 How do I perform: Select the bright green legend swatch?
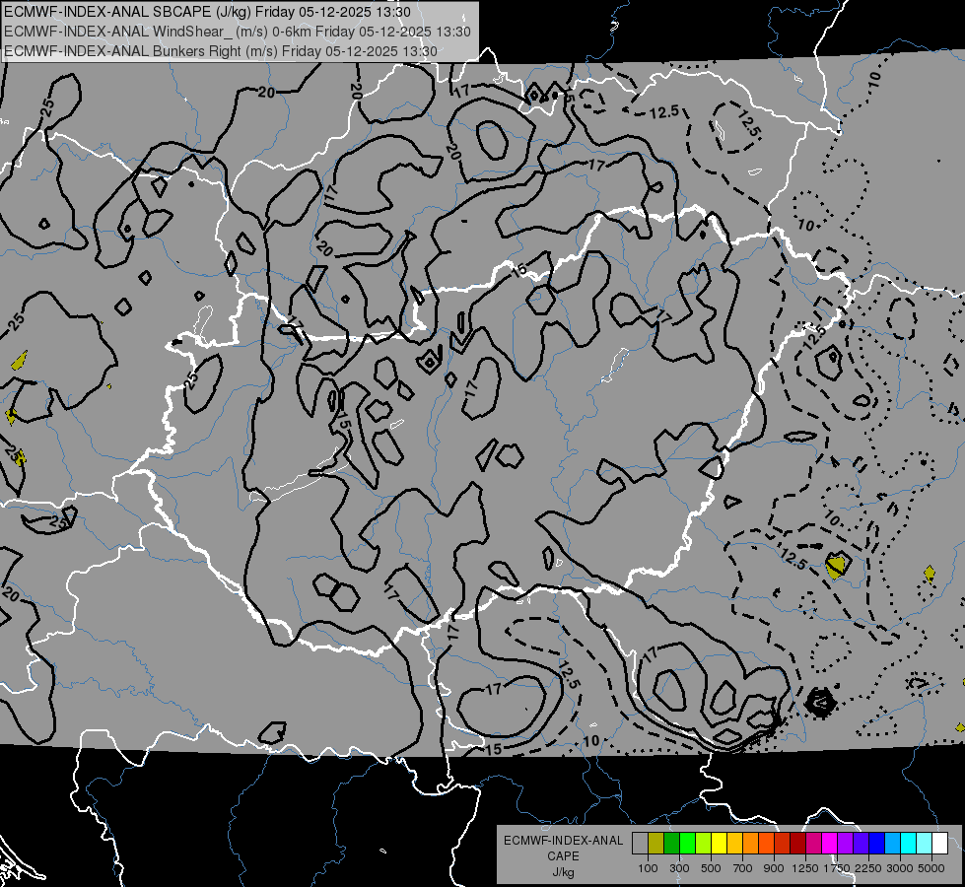[687, 843]
